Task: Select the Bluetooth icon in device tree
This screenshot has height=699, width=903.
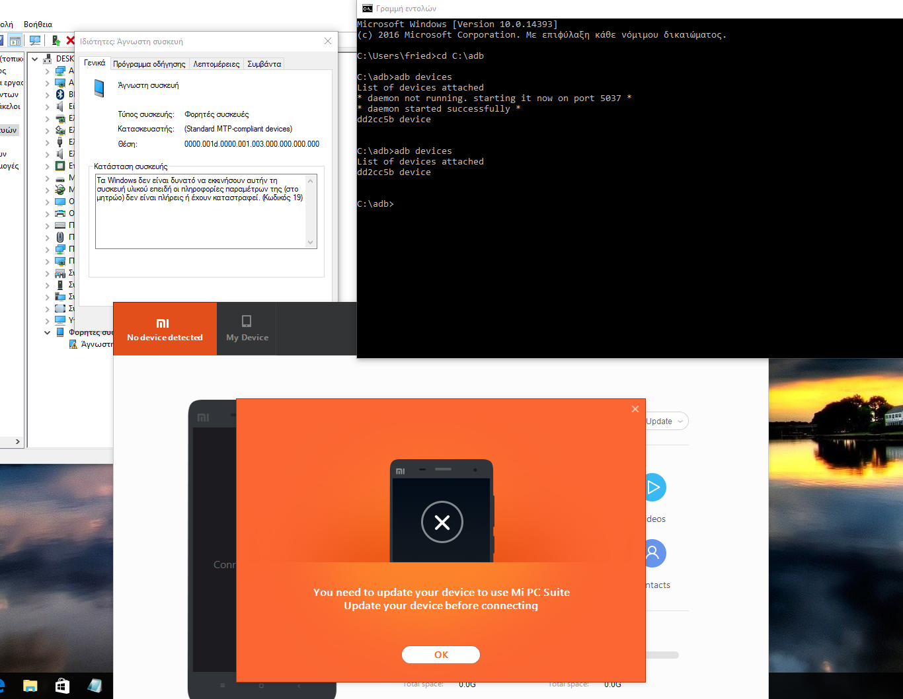Action: [60, 94]
